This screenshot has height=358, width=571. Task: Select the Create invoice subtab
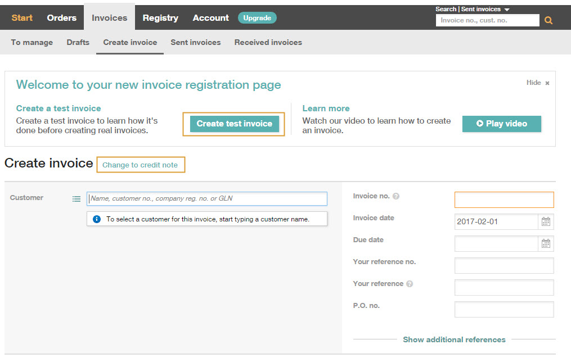point(130,42)
